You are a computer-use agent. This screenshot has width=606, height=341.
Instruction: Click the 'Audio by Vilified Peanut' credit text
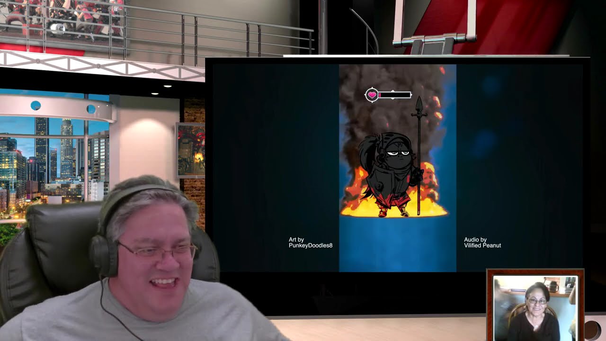pyautogui.click(x=482, y=242)
